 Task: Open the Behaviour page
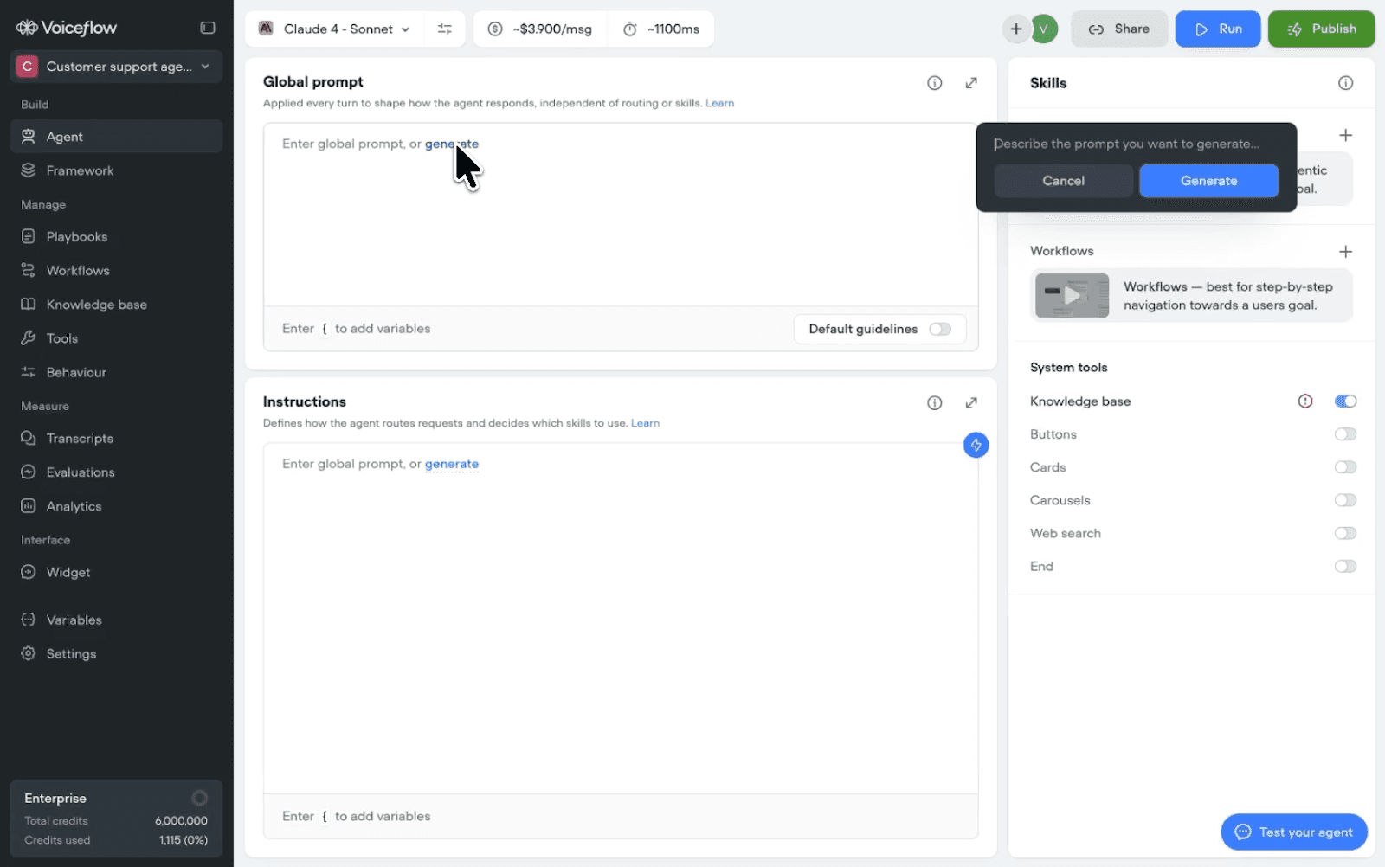pyautogui.click(x=116, y=372)
